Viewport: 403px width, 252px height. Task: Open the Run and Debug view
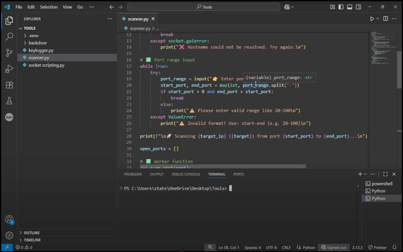pos(9,69)
